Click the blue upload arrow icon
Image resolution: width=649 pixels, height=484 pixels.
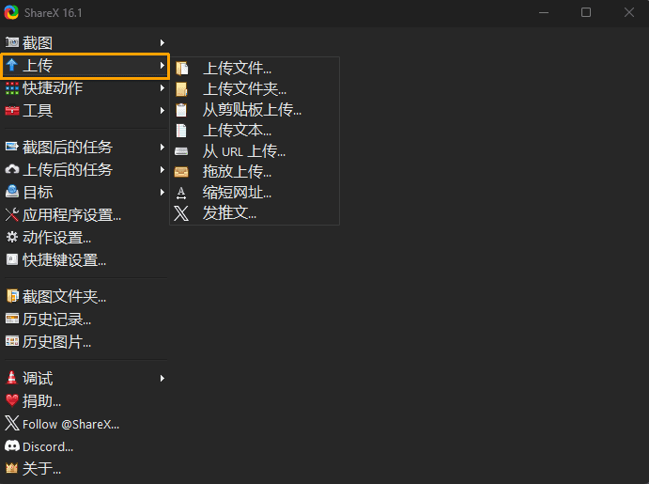tap(12, 65)
